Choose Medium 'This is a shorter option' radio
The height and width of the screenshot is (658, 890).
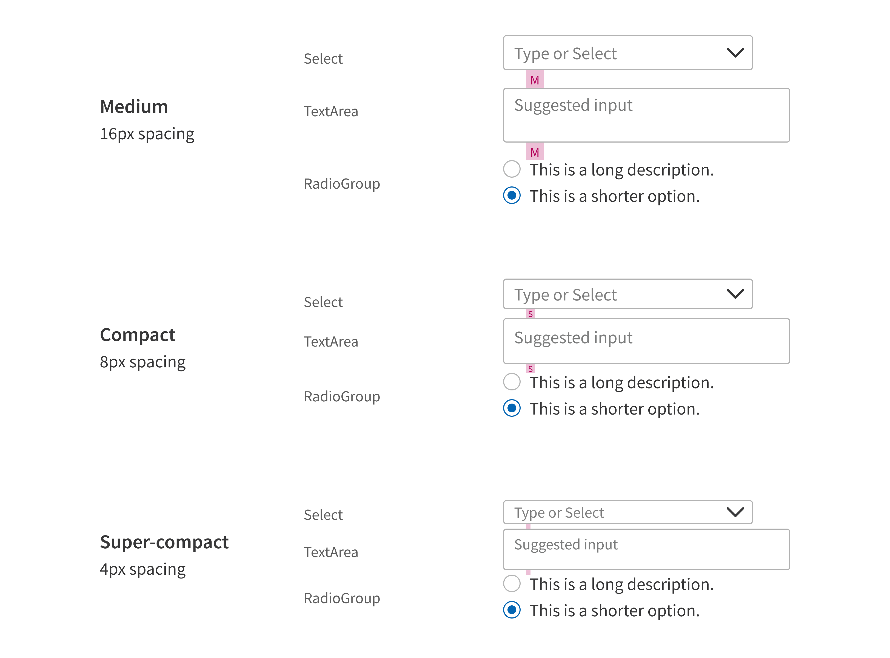[512, 195]
